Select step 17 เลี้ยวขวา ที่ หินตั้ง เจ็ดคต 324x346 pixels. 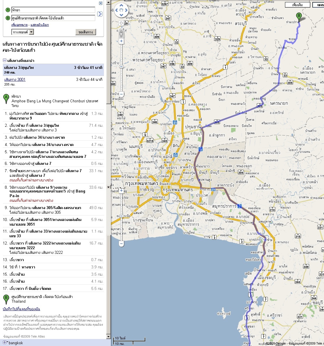(x=53, y=288)
